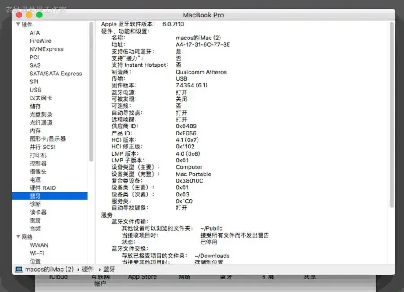The image size is (404, 292).
Task: Collapse the 硬件 section disclosure triangle
Action: [x=18, y=25]
